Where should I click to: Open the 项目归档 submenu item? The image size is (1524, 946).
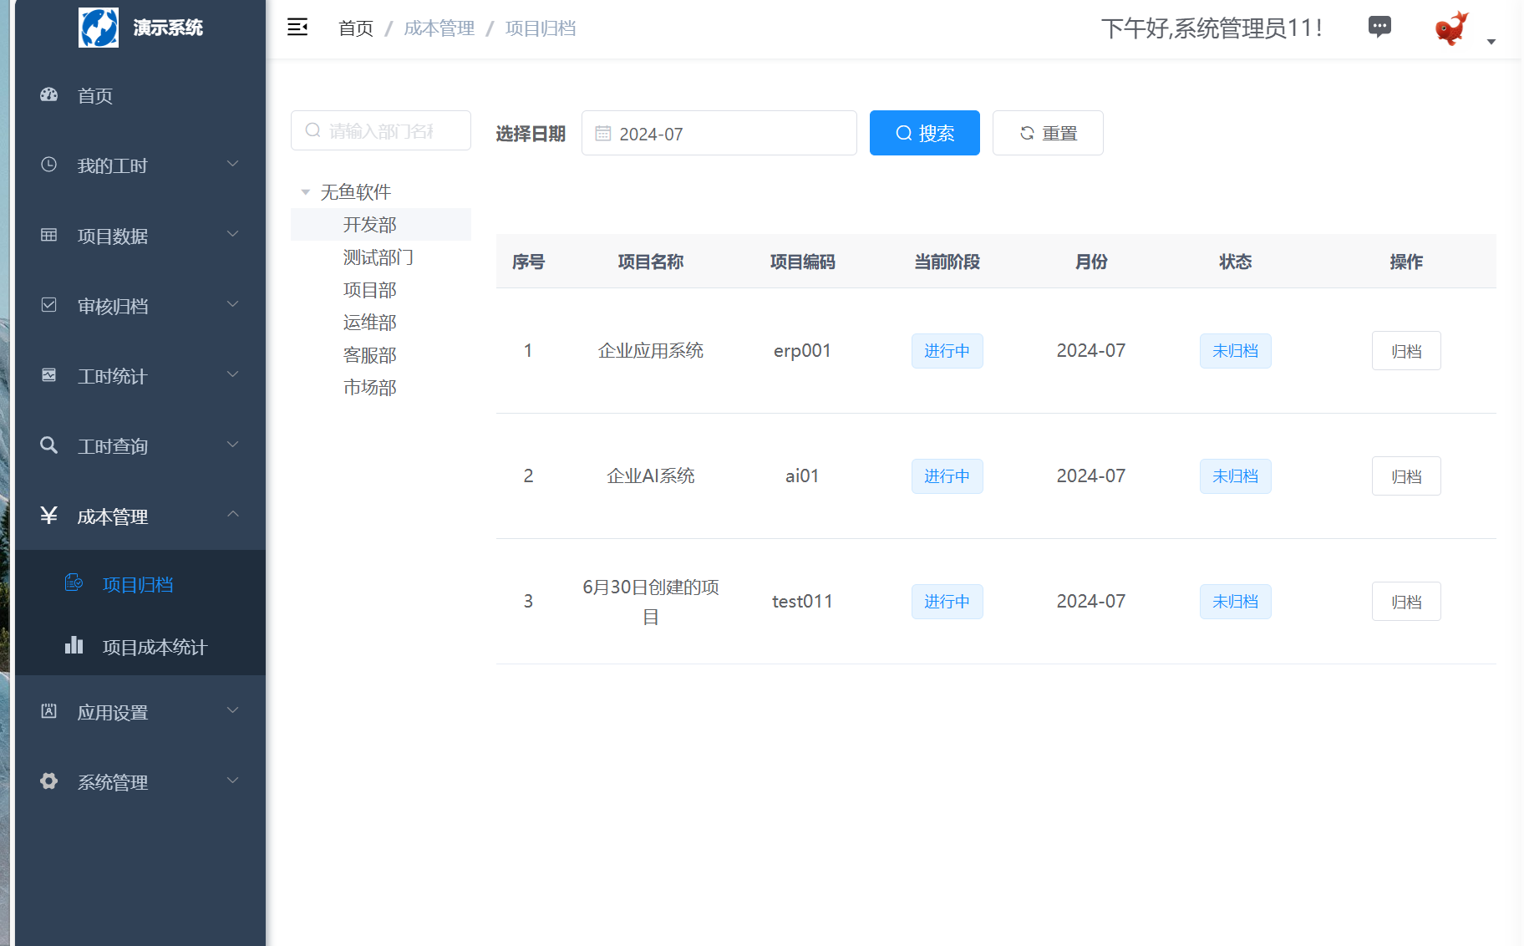tap(140, 584)
